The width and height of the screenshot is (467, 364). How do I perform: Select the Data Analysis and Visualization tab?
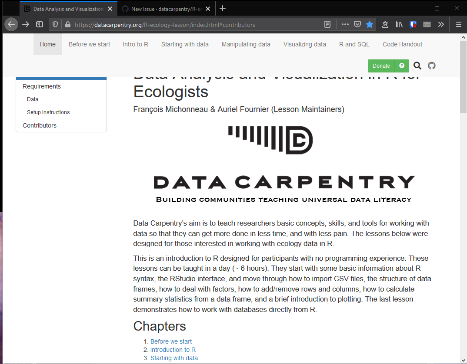tap(68, 9)
